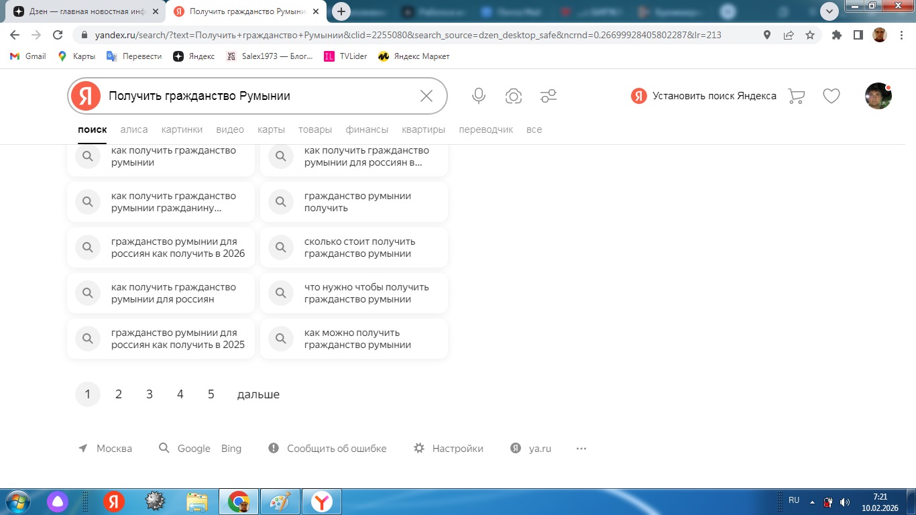Toggle the Chrome side panel

pyautogui.click(x=858, y=35)
